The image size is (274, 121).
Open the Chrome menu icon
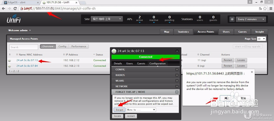point(271,9)
